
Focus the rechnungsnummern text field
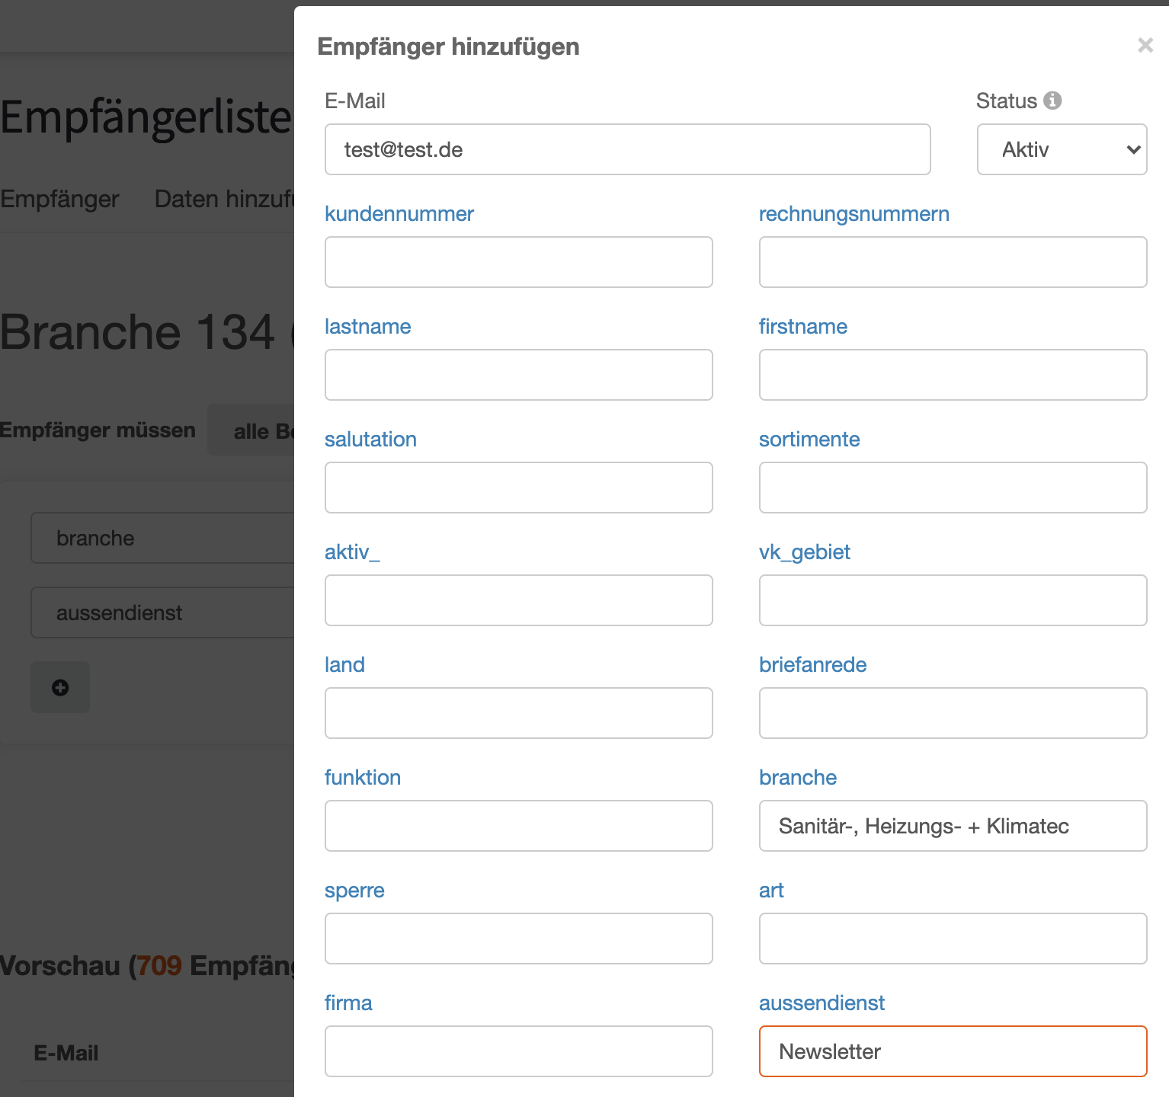[x=953, y=262]
